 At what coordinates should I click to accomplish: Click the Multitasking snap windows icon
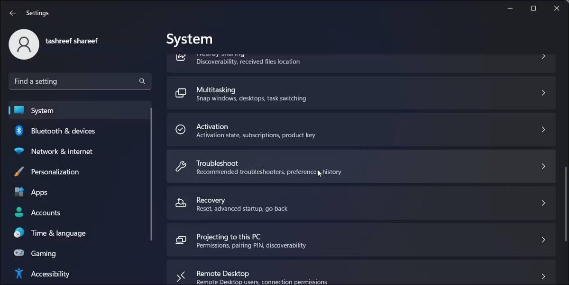pos(181,93)
